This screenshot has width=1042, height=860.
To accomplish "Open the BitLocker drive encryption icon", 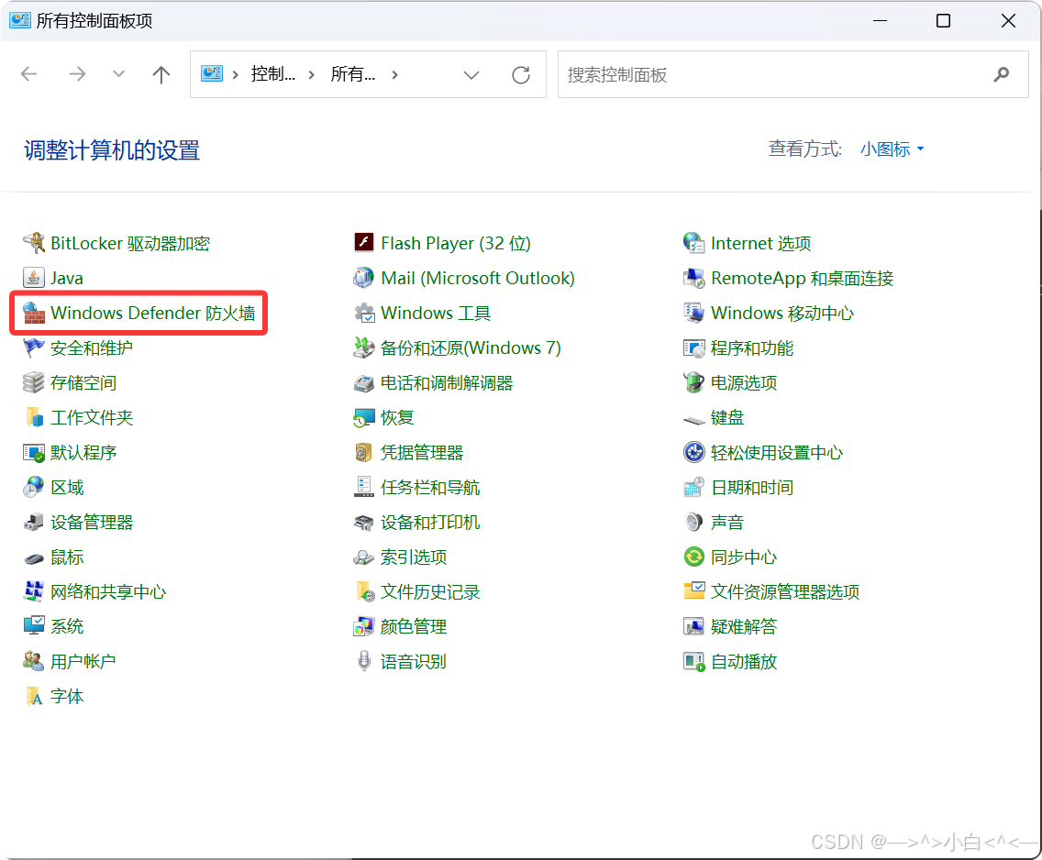I will tap(33, 243).
